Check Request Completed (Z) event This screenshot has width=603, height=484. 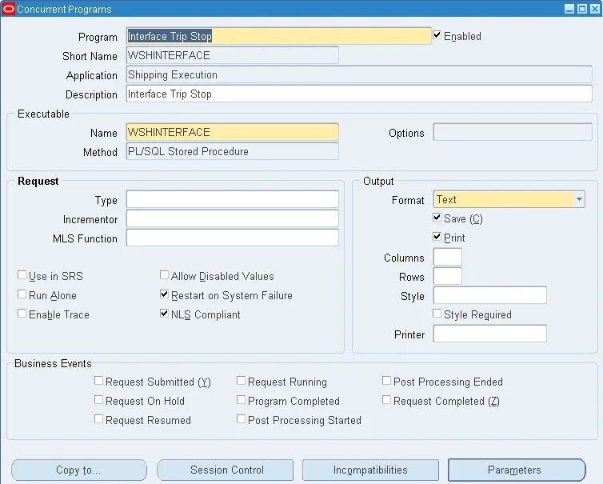[386, 400]
